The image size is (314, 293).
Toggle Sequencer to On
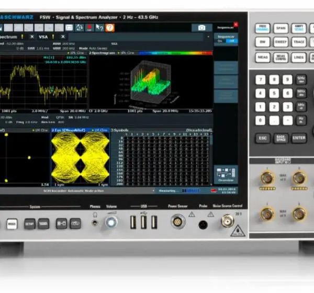click(220, 41)
